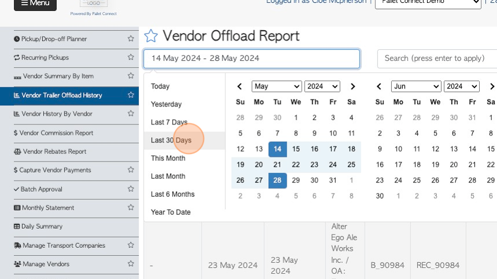
Task: Star the Batch Approval item
Action: click(x=131, y=189)
